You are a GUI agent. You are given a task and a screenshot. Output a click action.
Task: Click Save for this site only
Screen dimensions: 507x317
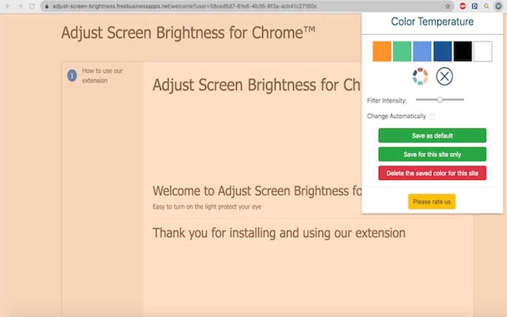[432, 154]
